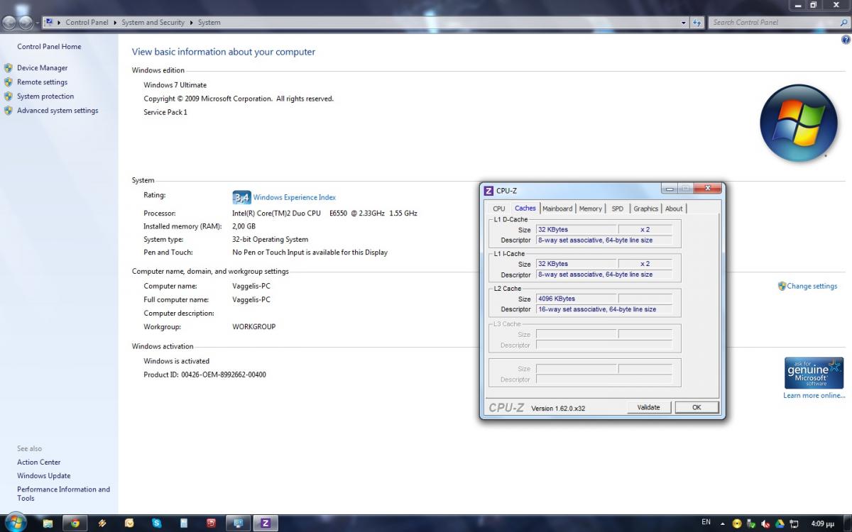This screenshot has width=852, height=532.
Task: Click OK in CPU-Z window
Action: click(x=697, y=407)
